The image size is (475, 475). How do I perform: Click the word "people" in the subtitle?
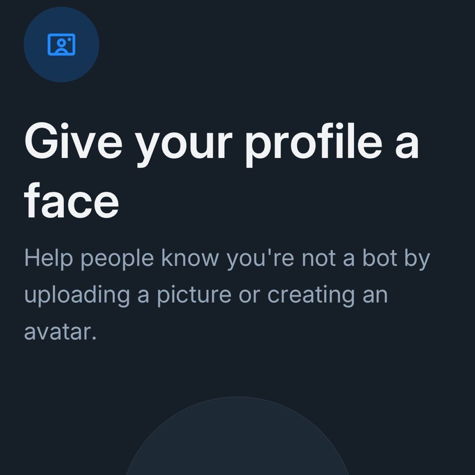[117, 259]
